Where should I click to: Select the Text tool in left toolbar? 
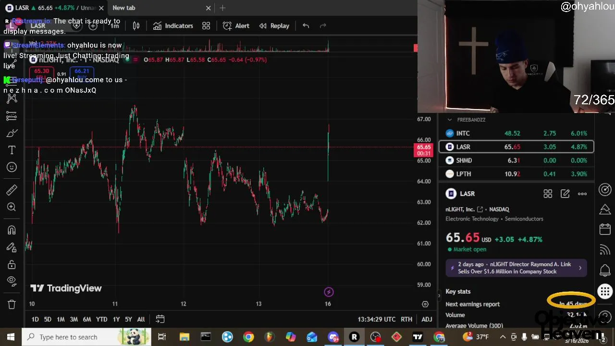[x=12, y=150]
